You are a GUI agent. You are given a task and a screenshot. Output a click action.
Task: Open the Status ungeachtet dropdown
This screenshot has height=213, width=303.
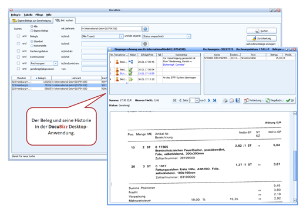tap(188, 36)
